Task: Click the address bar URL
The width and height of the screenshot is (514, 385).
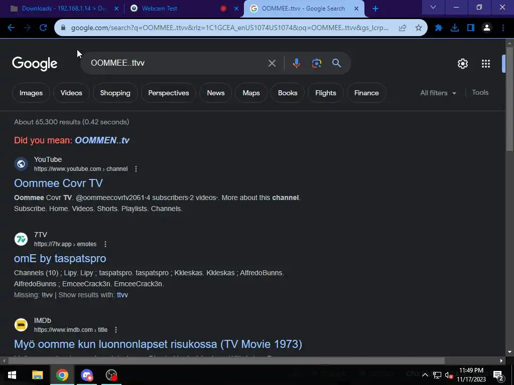Action: pos(229,28)
